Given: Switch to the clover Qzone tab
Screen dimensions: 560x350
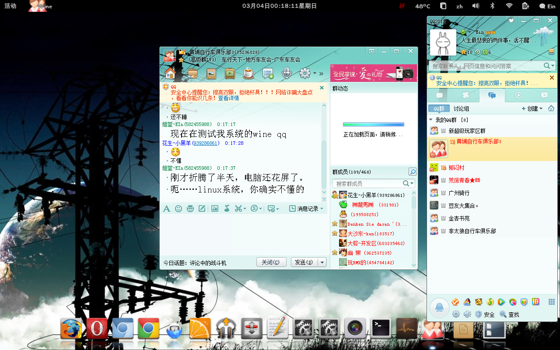Looking at the screenshot, I should coord(466,95).
